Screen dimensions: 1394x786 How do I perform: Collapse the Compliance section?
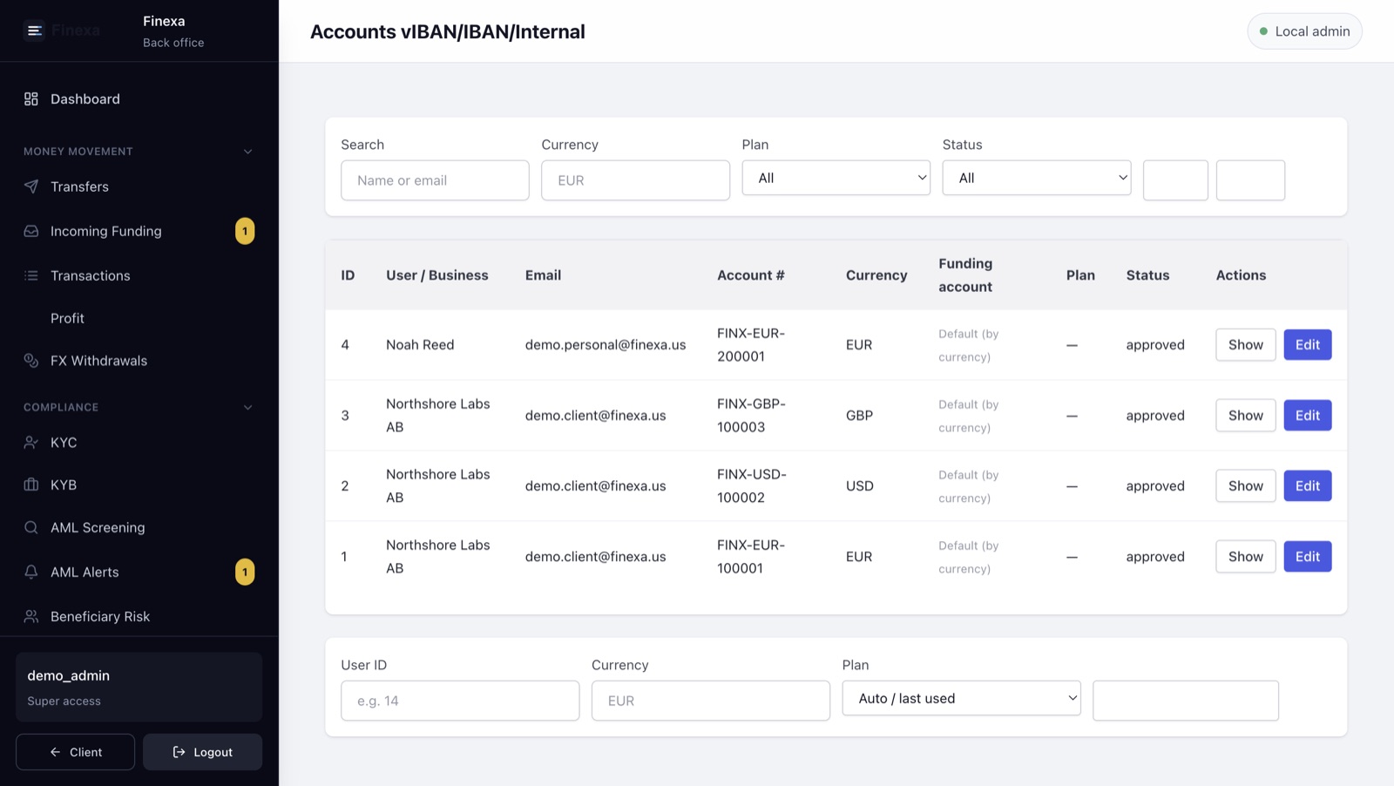point(247,408)
